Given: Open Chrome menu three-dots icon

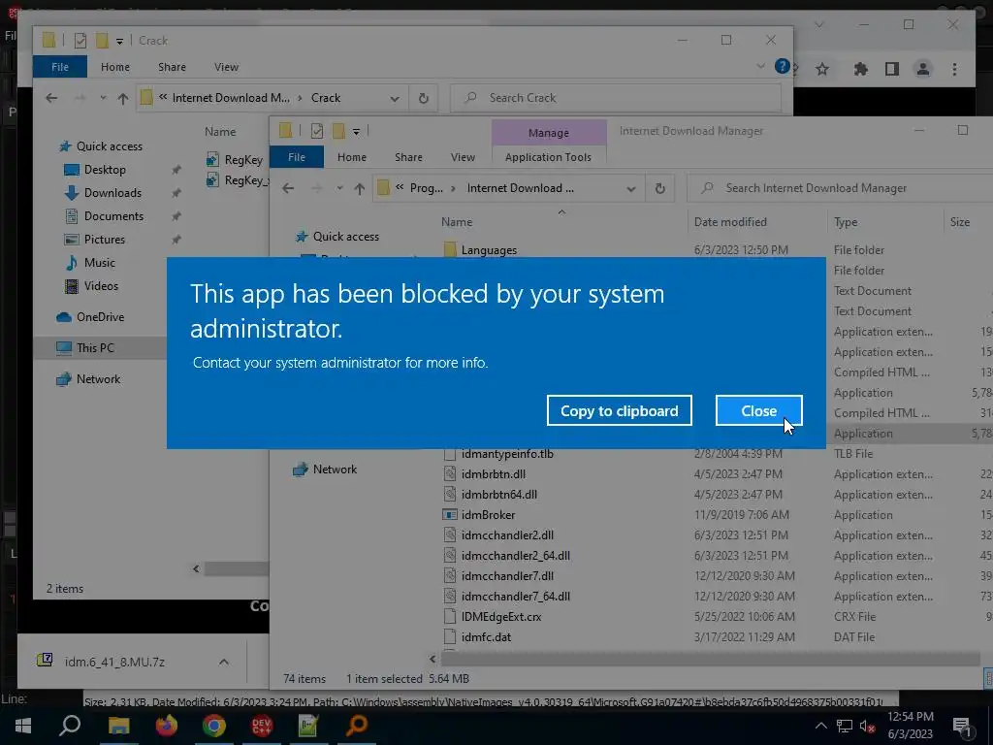Looking at the screenshot, I should tap(954, 69).
